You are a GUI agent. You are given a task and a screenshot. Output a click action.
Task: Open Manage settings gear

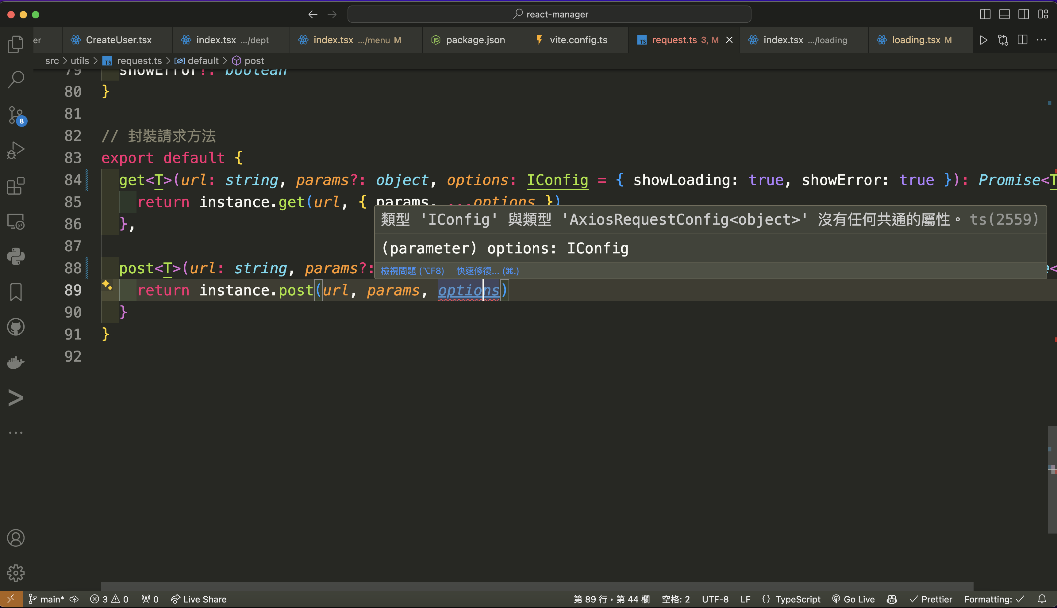16,573
